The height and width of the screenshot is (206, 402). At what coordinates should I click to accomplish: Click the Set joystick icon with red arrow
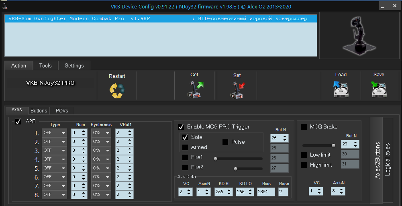pos(237,90)
